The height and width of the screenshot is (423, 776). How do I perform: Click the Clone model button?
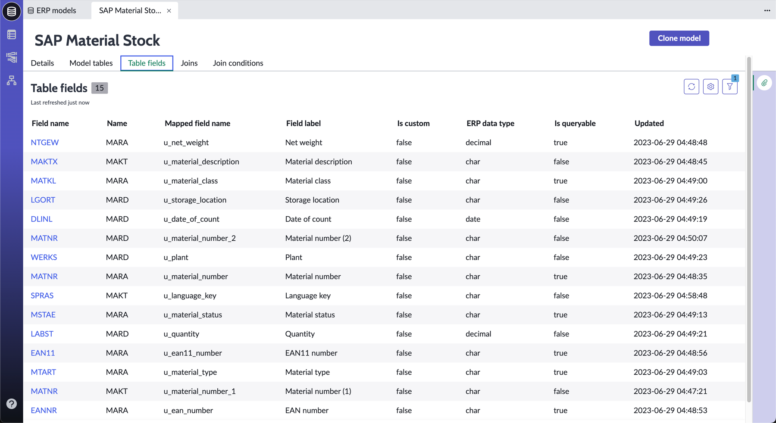click(679, 38)
